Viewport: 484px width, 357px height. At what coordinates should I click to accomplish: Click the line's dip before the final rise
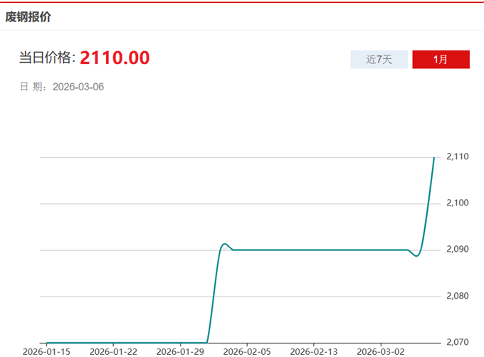pos(416,255)
